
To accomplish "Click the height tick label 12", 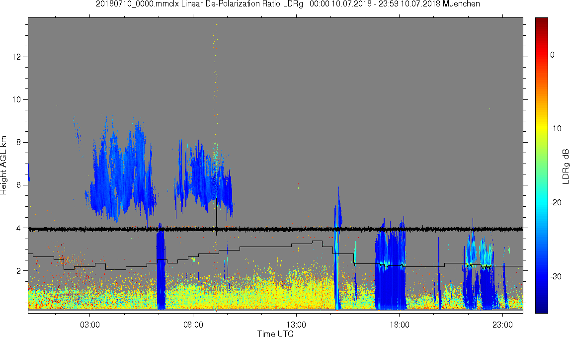I will [17, 57].
